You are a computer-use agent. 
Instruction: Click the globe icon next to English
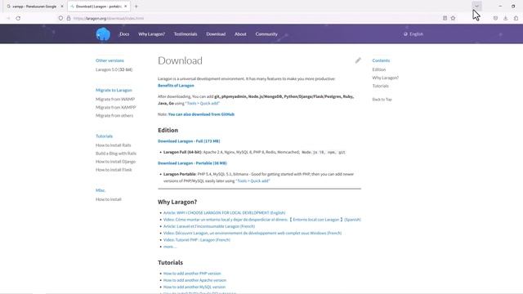tap(405, 34)
